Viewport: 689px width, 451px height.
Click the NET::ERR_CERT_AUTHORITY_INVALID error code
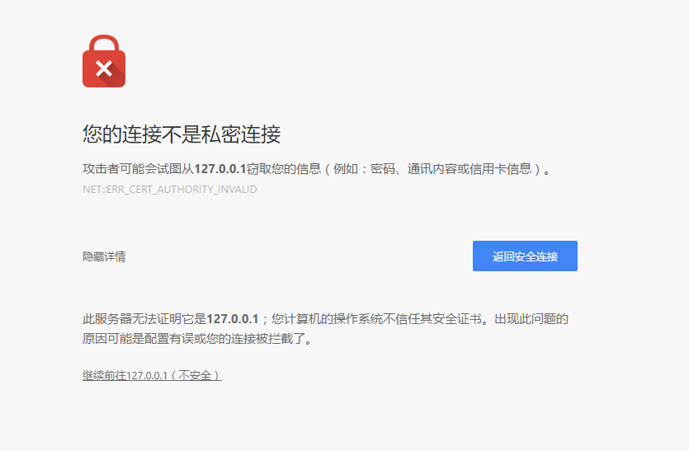pos(170,190)
